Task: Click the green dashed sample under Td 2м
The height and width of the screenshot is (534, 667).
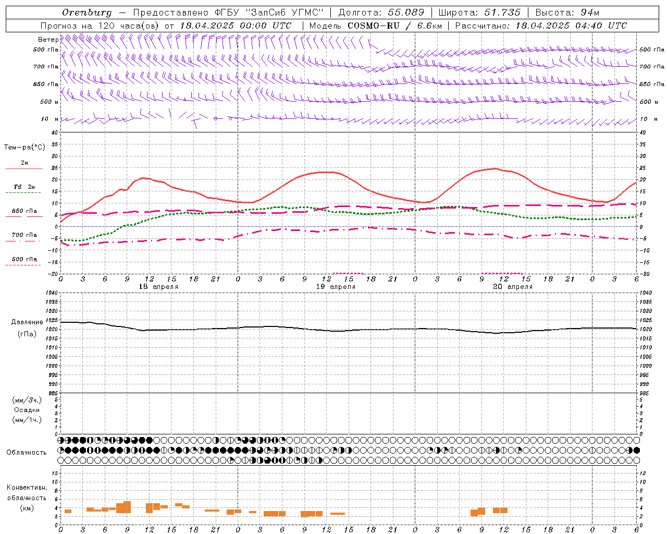Action: coord(23,193)
